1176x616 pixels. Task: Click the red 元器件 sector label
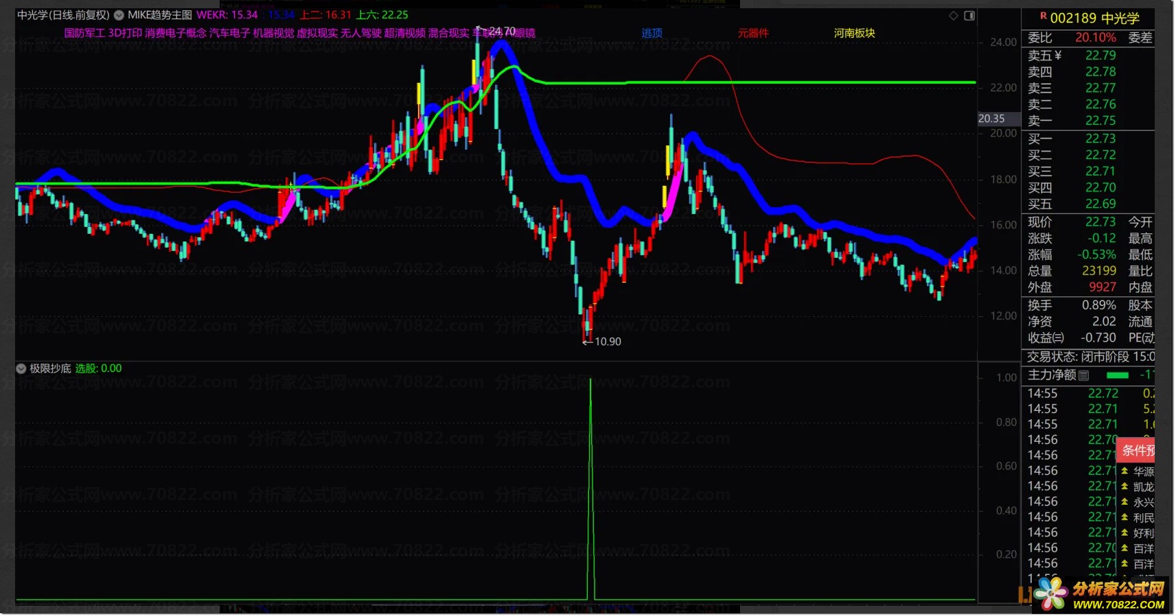(x=753, y=33)
